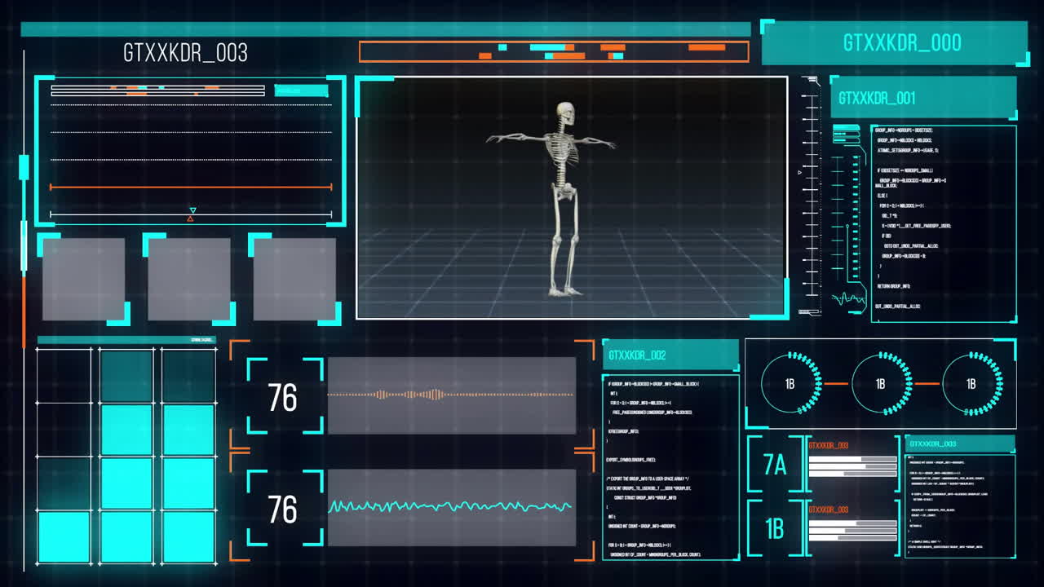This screenshot has height=587, width=1044.
Task: Select the middle circular 1B gauge
Action: (x=881, y=383)
